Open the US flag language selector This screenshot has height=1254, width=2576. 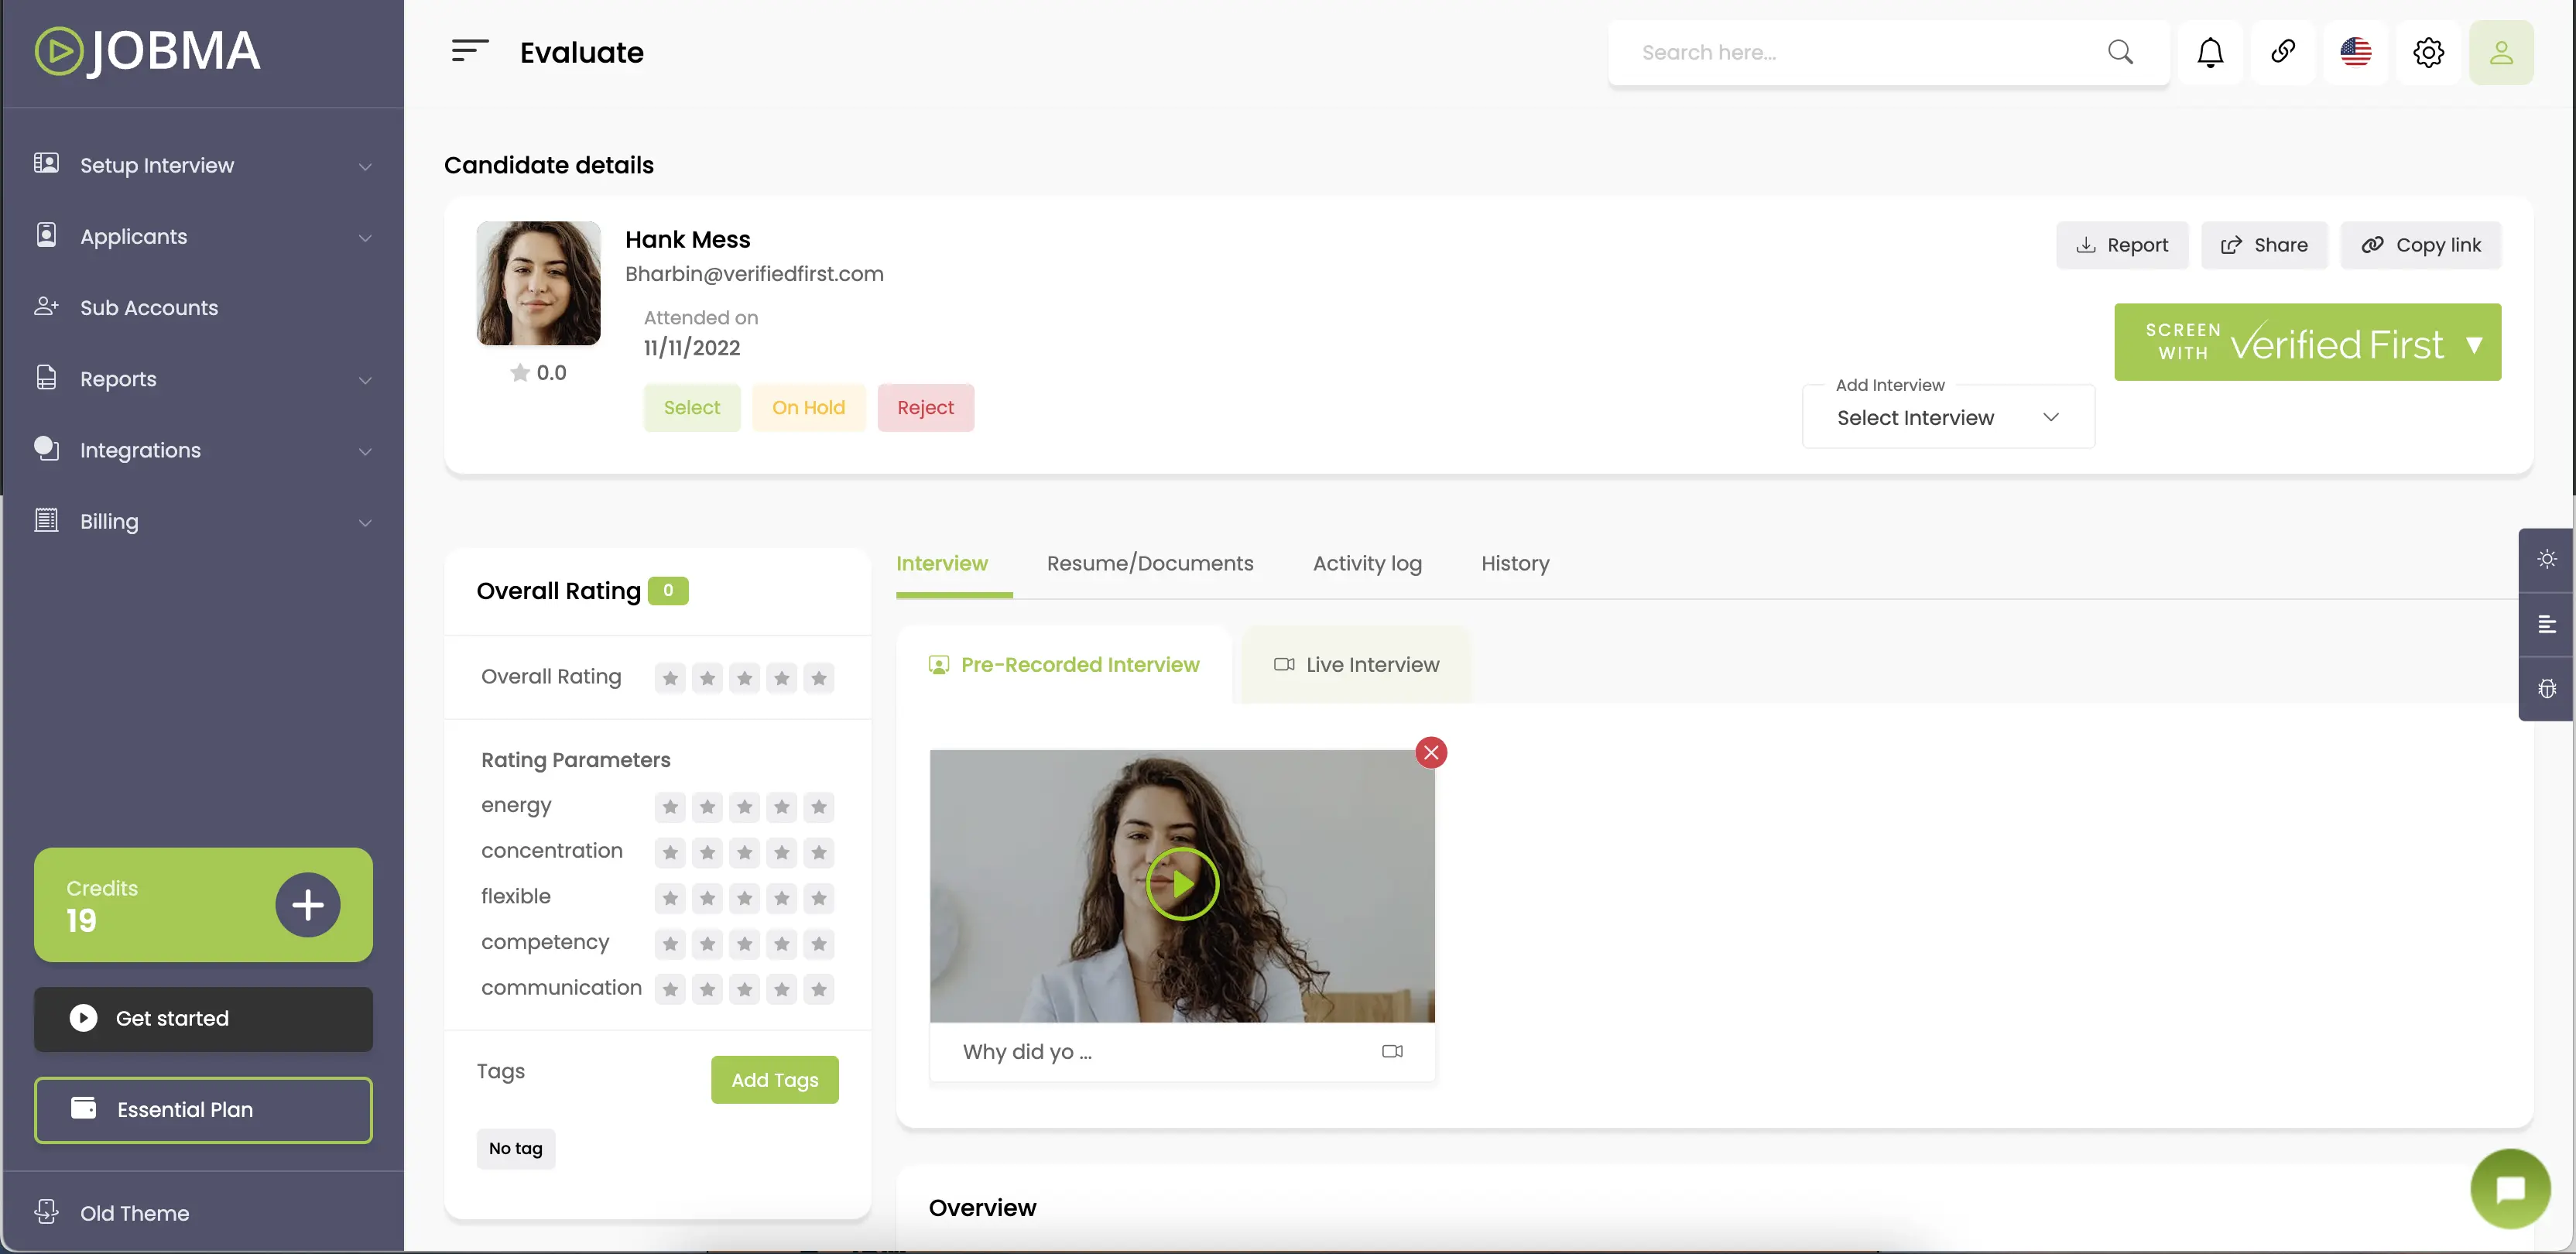[2356, 52]
